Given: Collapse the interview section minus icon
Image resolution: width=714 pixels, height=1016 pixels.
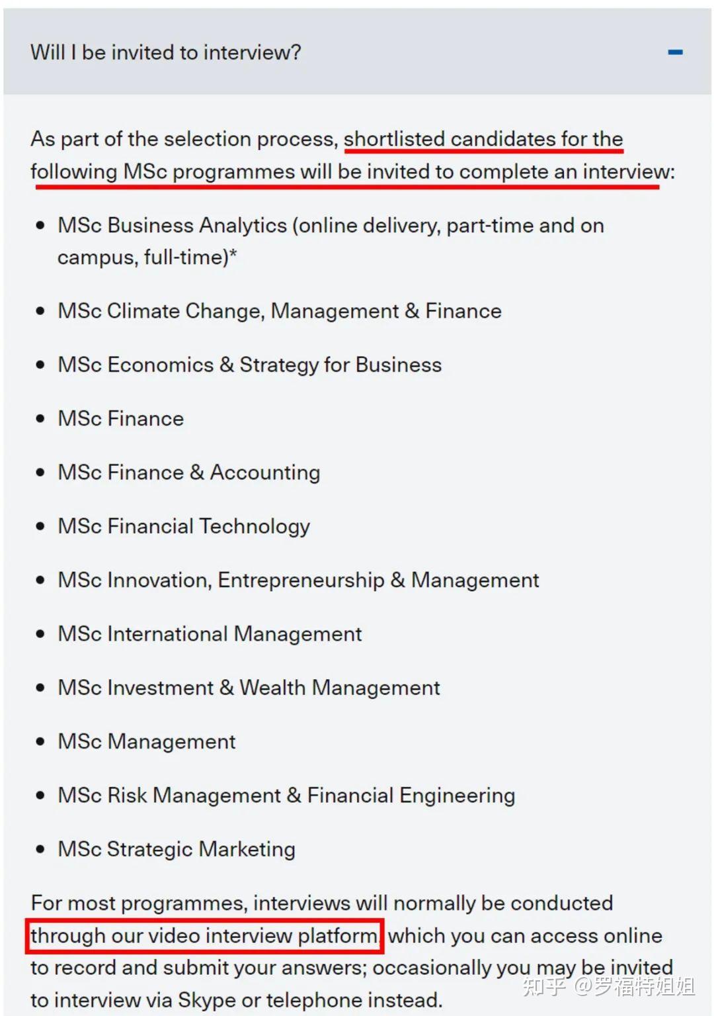Looking at the screenshot, I should click(675, 52).
